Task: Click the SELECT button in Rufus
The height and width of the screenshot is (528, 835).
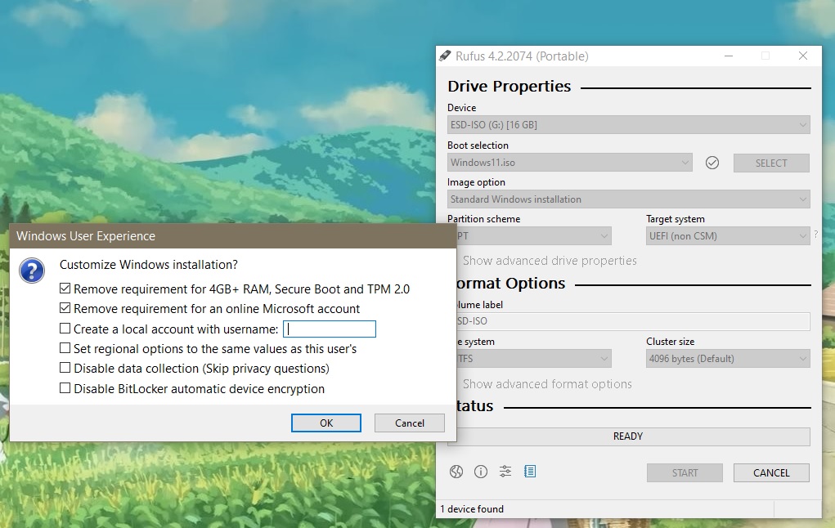Action: click(771, 163)
